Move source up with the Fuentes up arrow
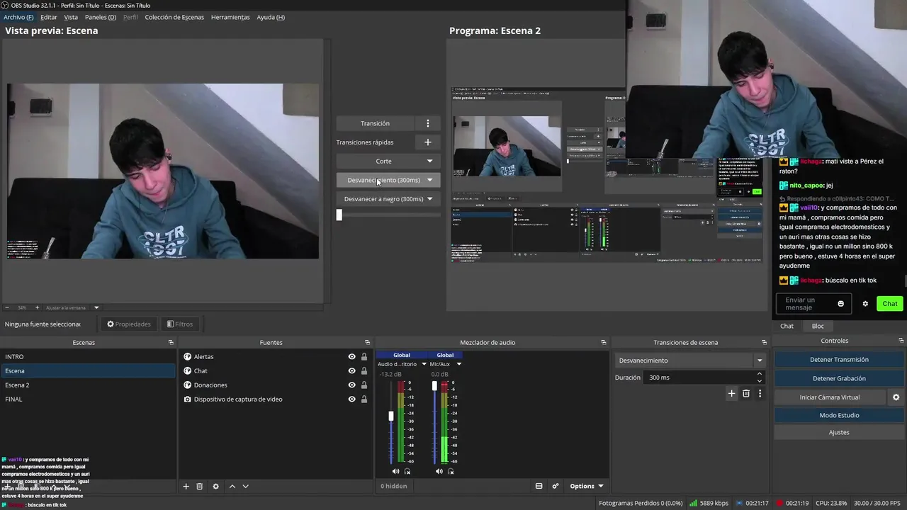The width and height of the screenshot is (907, 510). (x=232, y=487)
